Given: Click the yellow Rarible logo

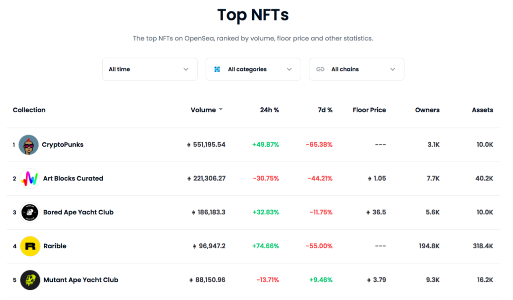Looking at the screenshot, I should pyautogui.click(x=30, y=246).
